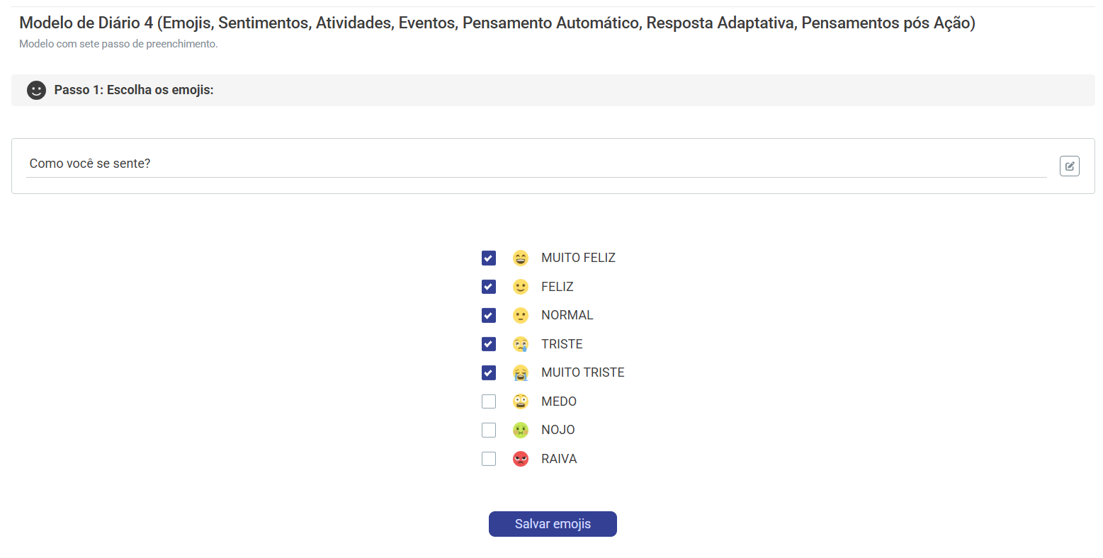Click the green NOJO emoji

(521, 430)
